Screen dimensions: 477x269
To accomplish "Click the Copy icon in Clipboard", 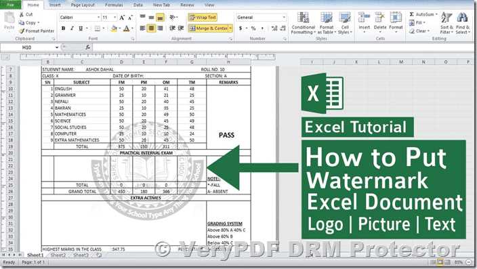I will (21, 22).
